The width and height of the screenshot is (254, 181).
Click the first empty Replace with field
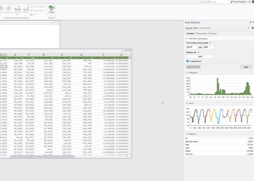click(192, 57)
